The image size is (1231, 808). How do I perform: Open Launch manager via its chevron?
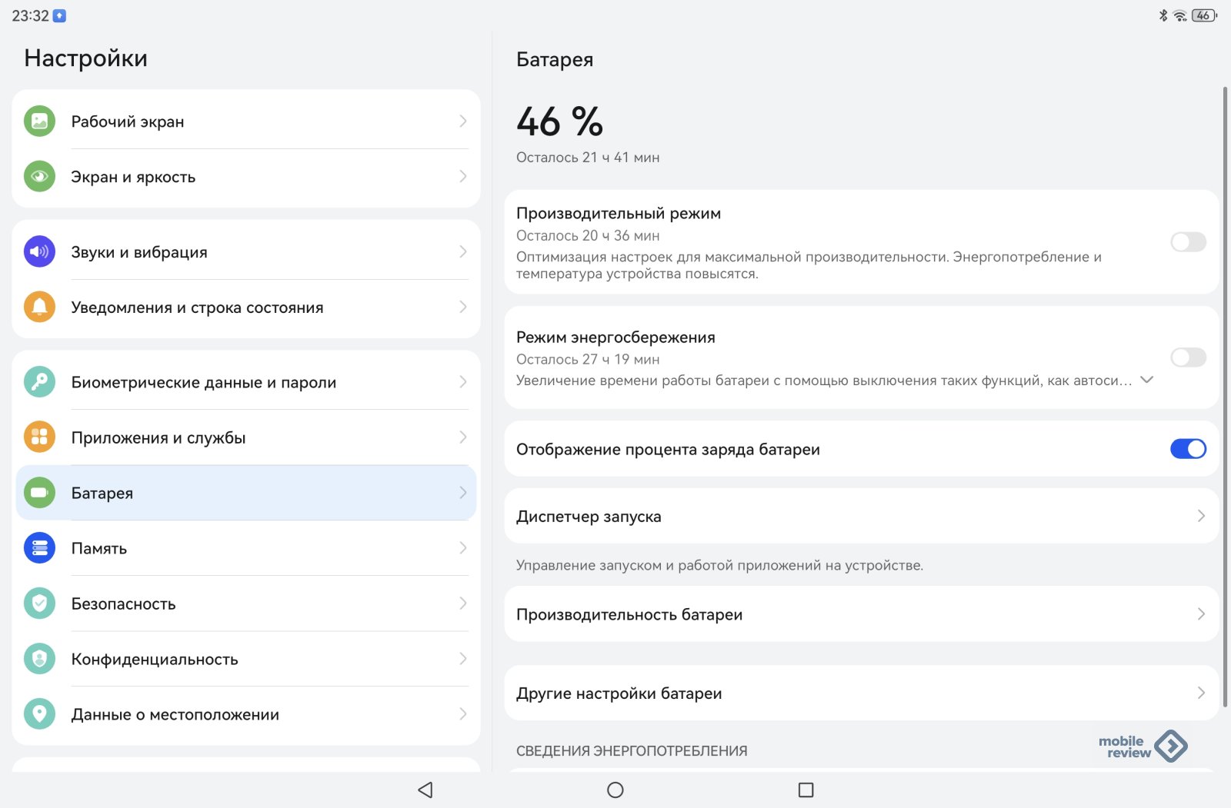coord(1201,516)
